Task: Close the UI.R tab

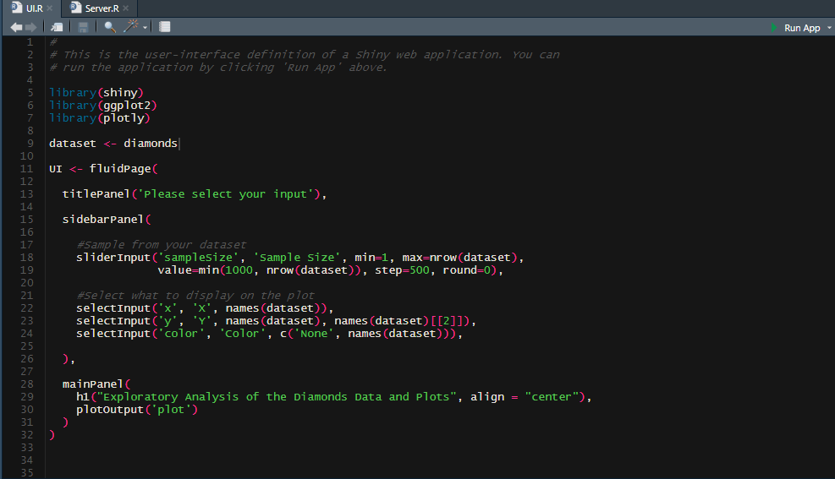Action: (50, 8)
